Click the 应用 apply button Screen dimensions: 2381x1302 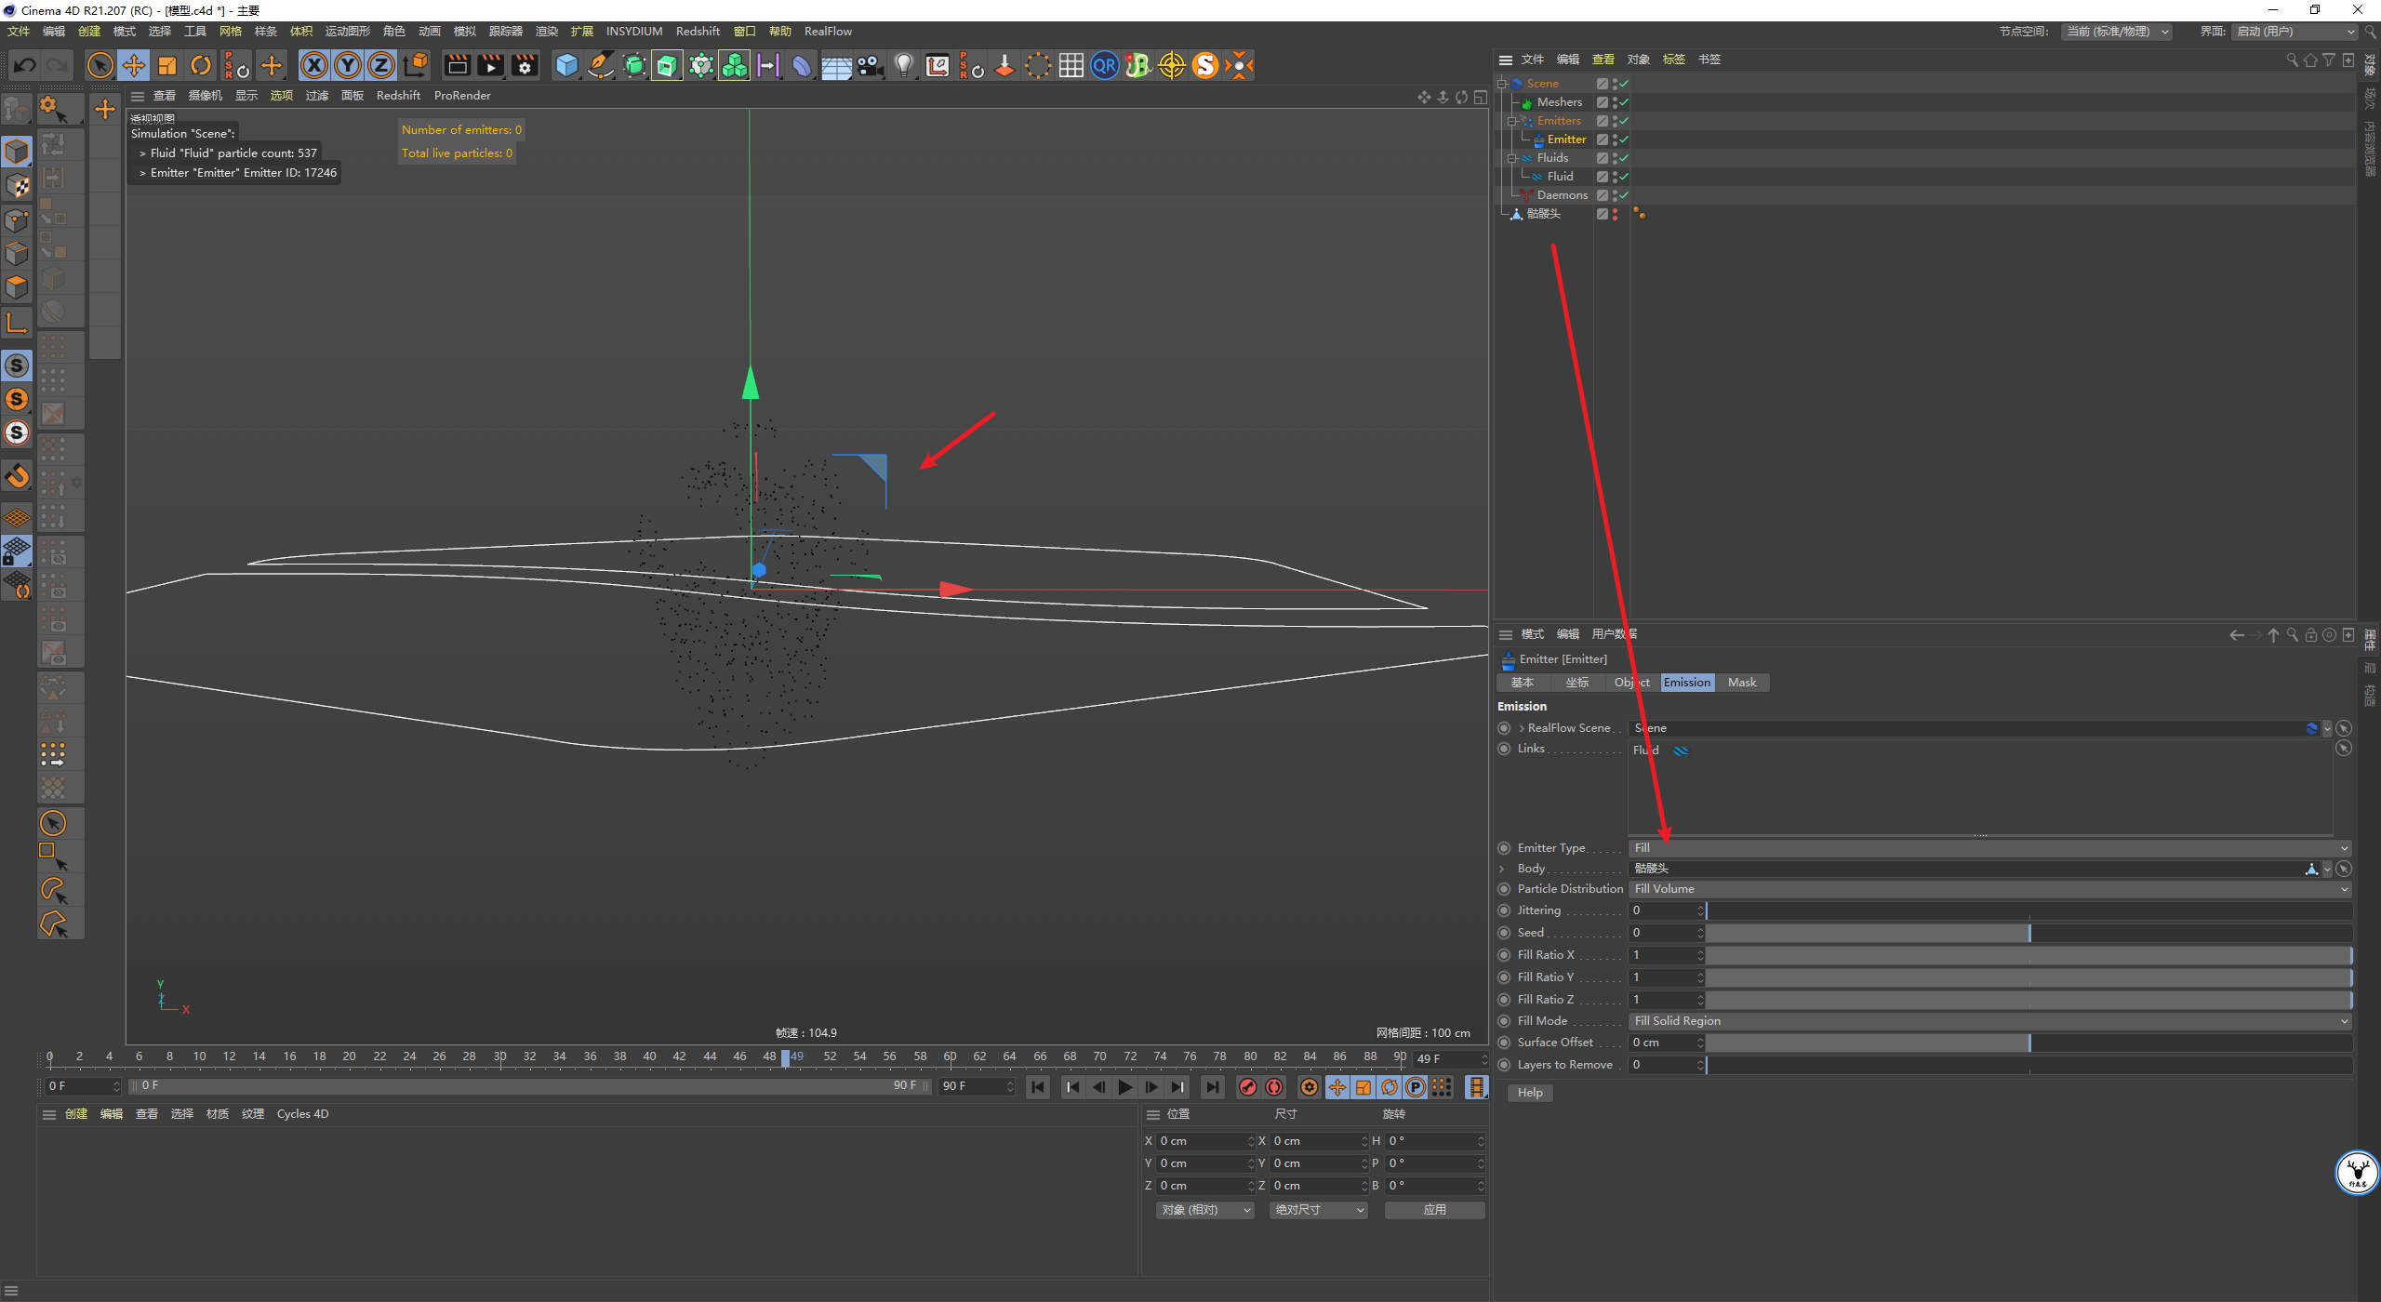click(x=1434, y=1210)
